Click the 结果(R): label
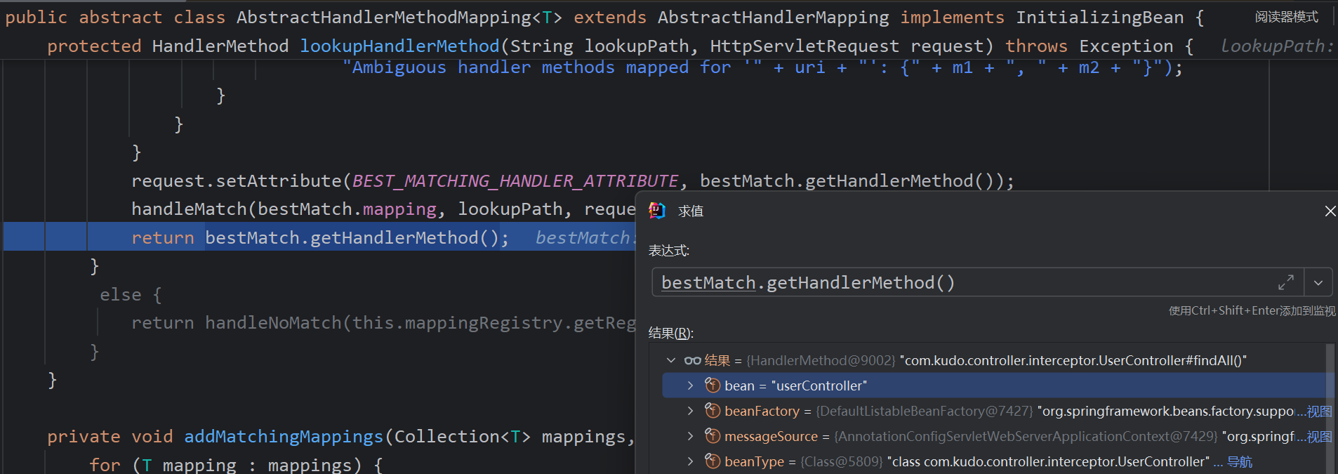Image resolution: width=1338 pixels, height=474 pixels. 671,333
